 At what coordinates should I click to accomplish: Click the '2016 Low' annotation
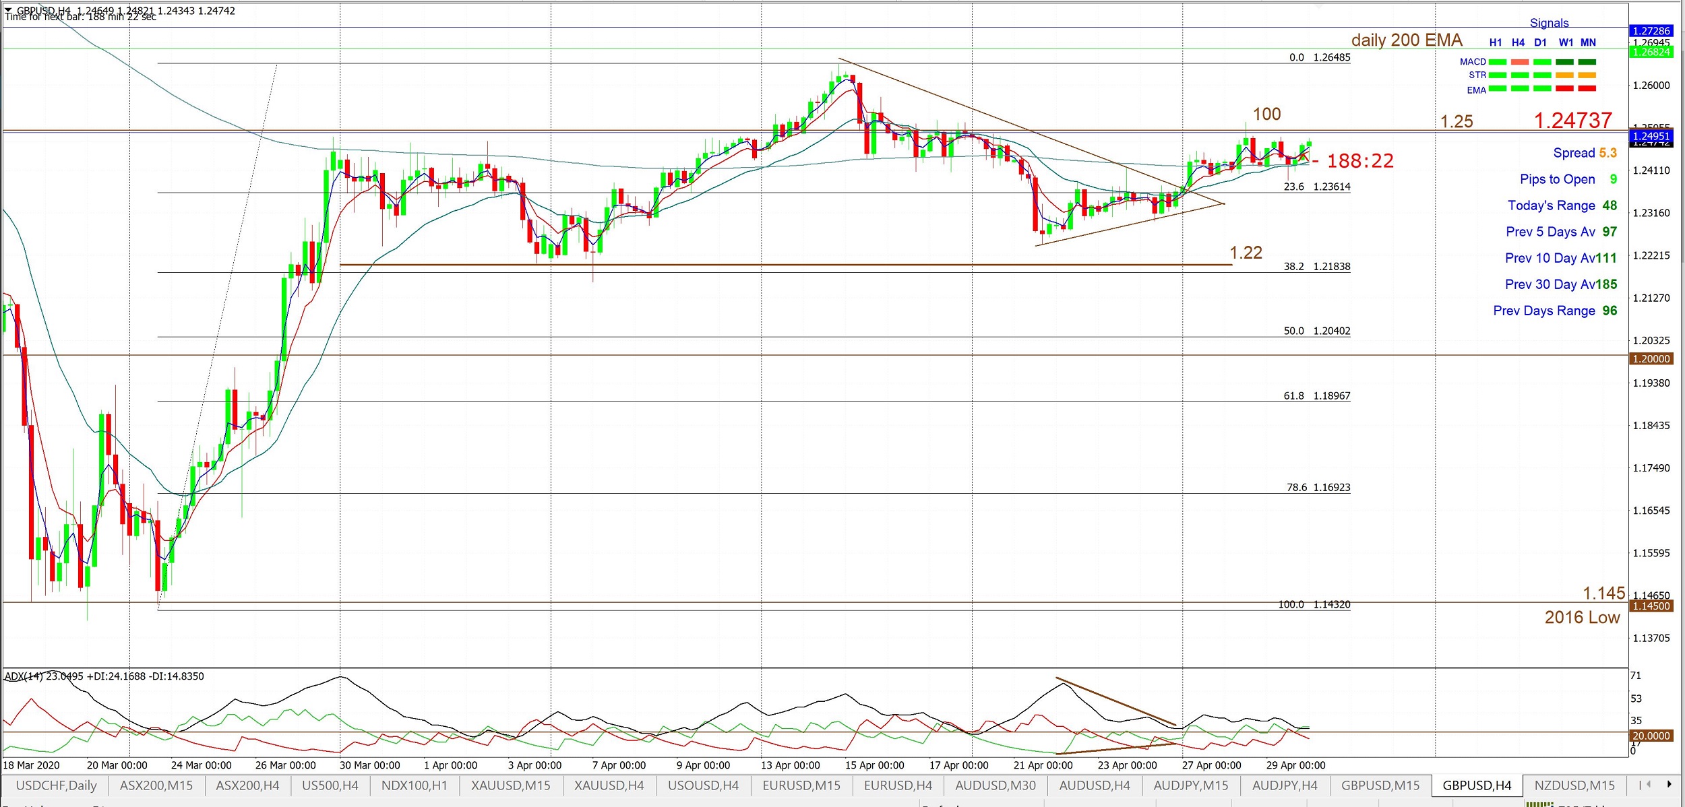pos(1582,618)
